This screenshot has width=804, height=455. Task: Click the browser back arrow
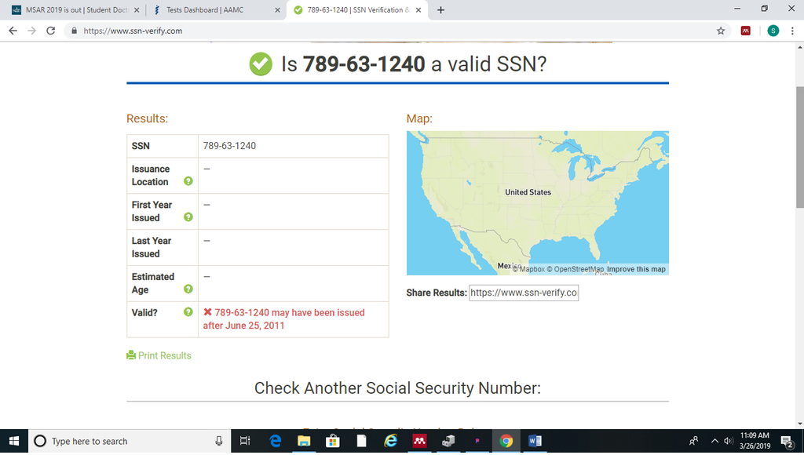pos(13,31)
